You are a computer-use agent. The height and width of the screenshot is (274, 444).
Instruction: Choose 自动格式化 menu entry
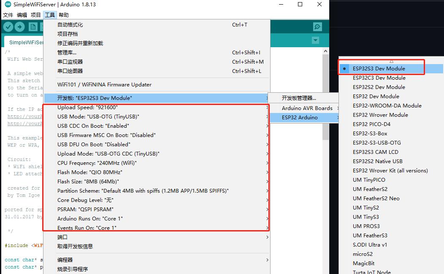click(157, 25)
